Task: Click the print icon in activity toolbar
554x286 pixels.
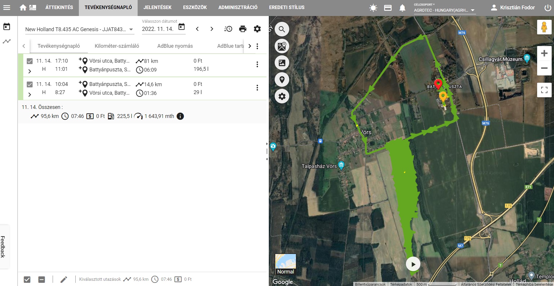Action: click(242, 29)
